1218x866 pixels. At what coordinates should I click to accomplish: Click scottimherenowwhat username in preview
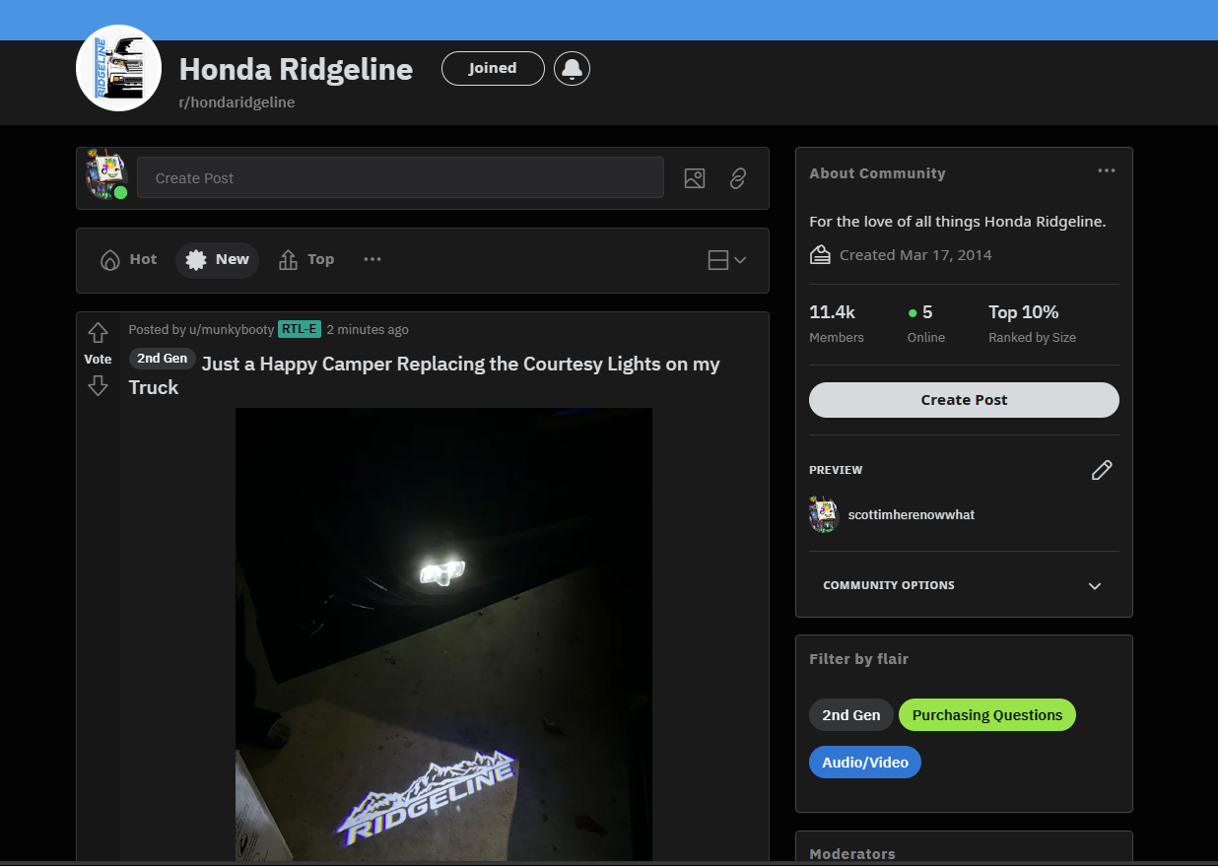click(912, 514)
